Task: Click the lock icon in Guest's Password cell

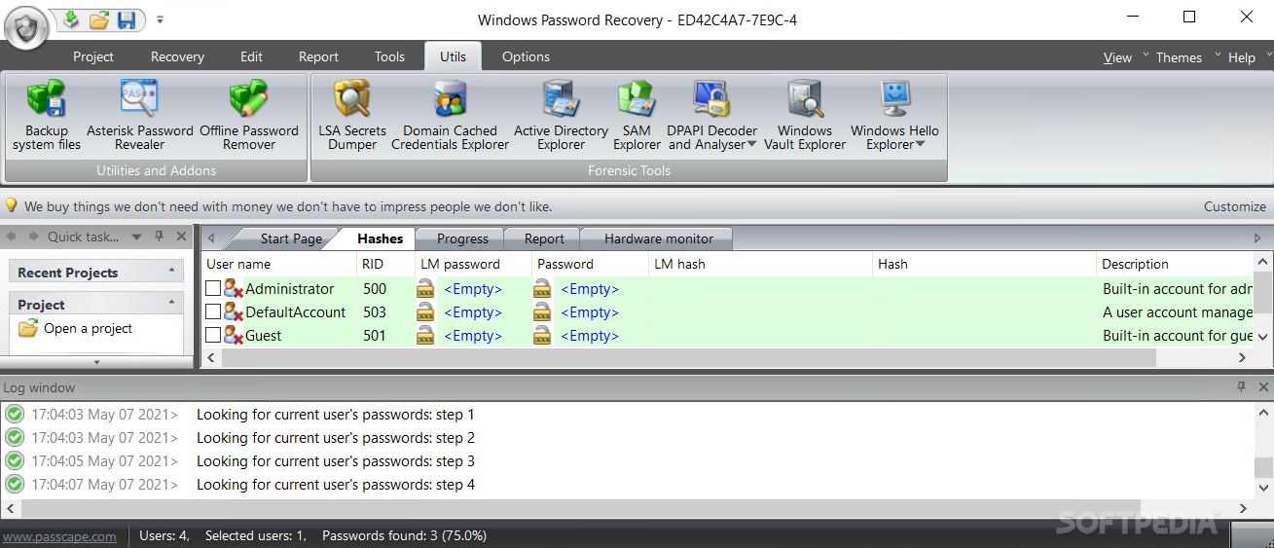Action: tap(542, 336)
